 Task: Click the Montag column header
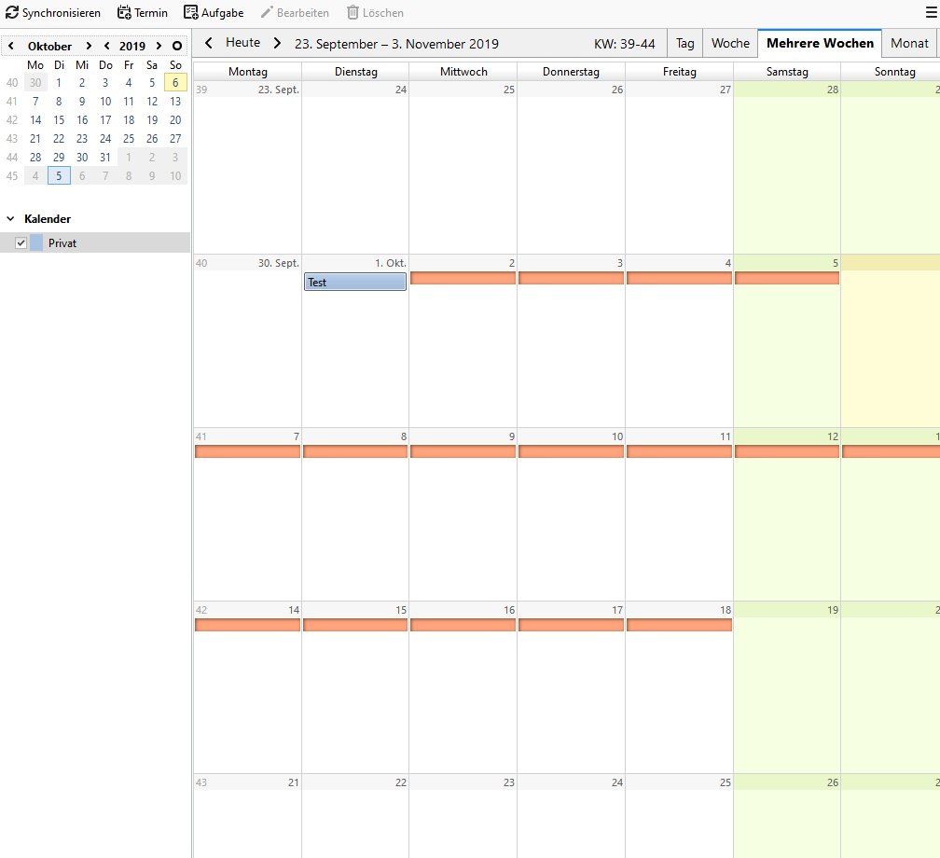(248, 72)
